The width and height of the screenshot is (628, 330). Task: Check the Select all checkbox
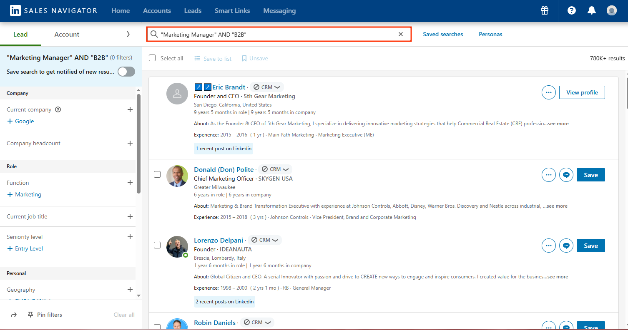coord(152,58)
